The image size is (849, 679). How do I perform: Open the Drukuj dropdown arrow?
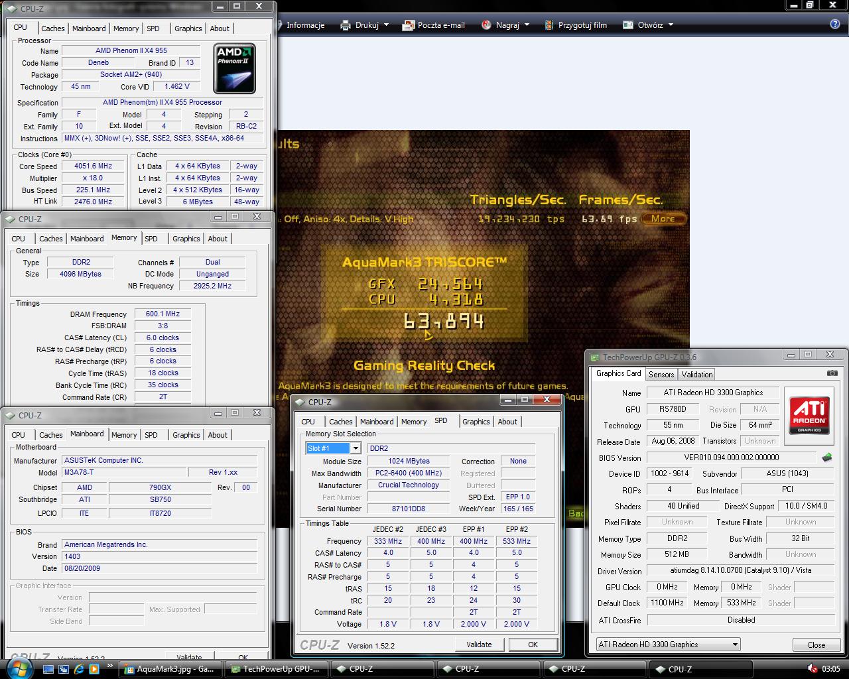[x=386, y=25]
